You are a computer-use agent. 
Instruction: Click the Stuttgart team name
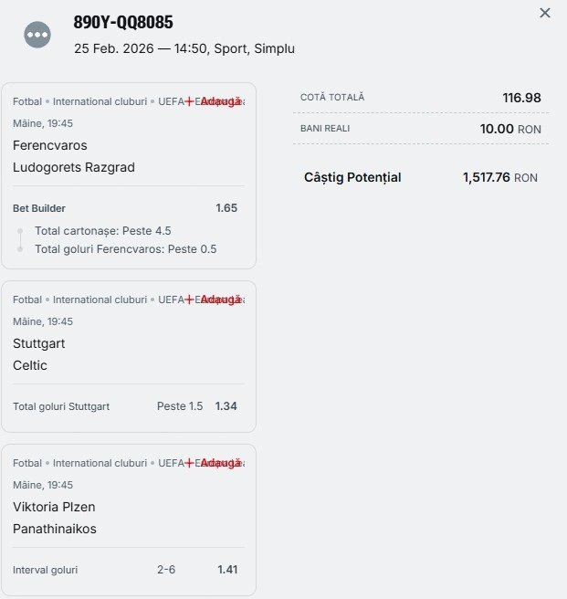click(x=39, y=343)
